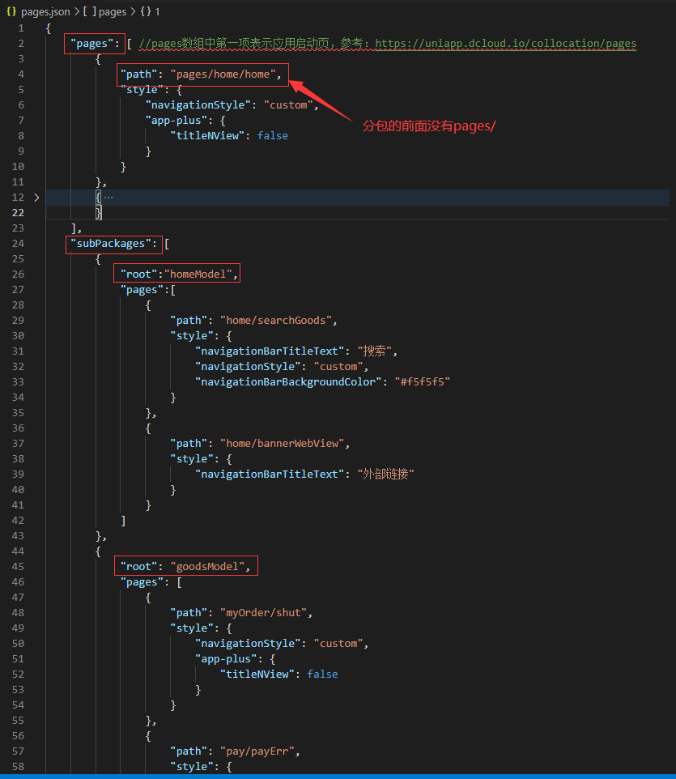Click the "goodsModel" root value
The width and height of the screenshot is (676, 779).
coord(207,566)
